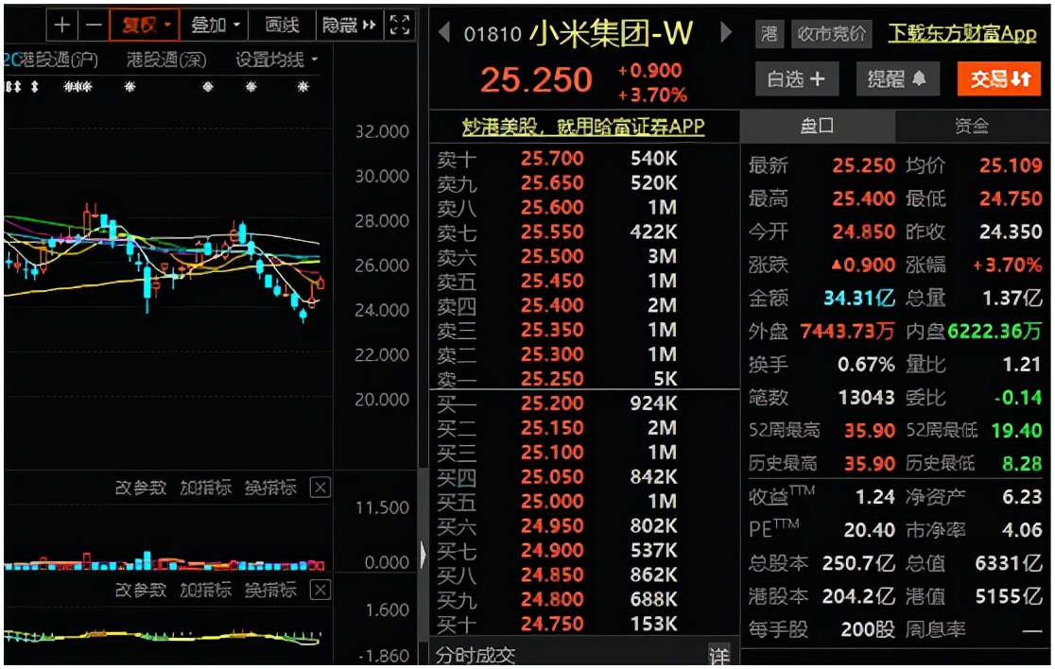
Task: Open the 复权 dropdown
Action: [x=145, y=26]
